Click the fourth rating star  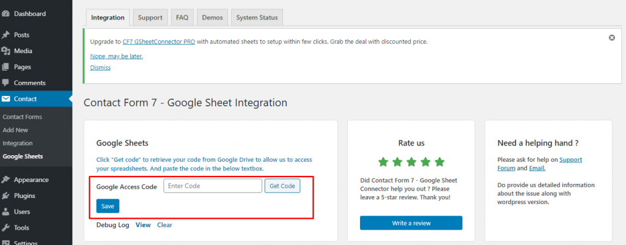point(425,162)
